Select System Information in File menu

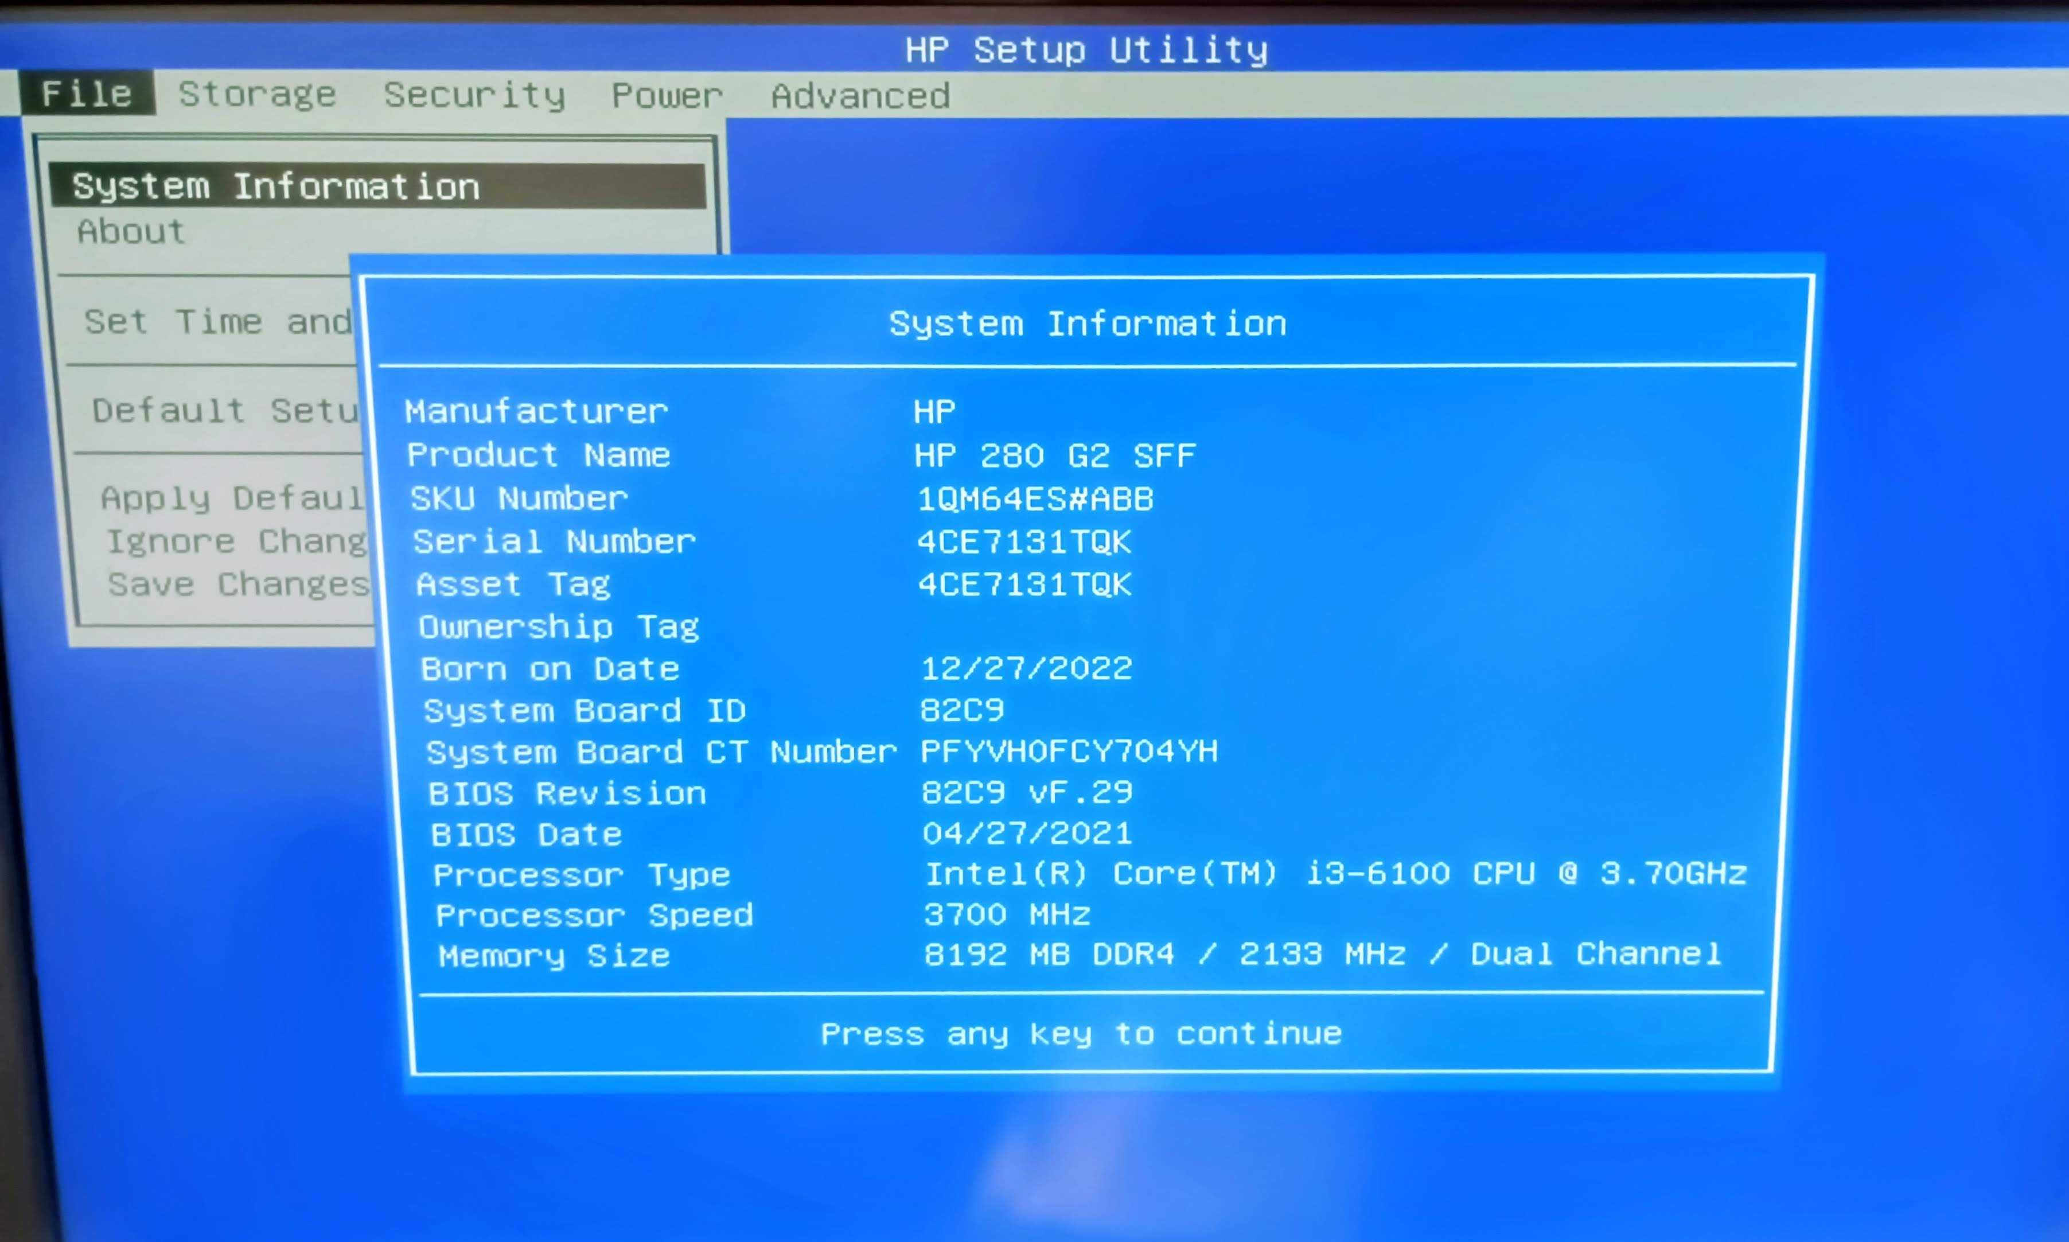378,186
